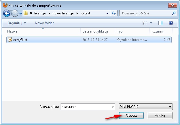Click the change view icon
180x125 pixels.
[x=145, y=23]
